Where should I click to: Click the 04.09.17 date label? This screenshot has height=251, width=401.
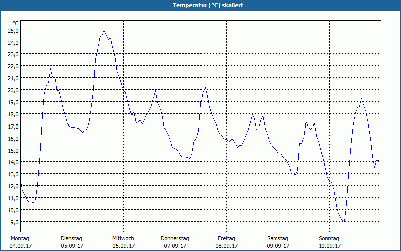coord(21,246)
